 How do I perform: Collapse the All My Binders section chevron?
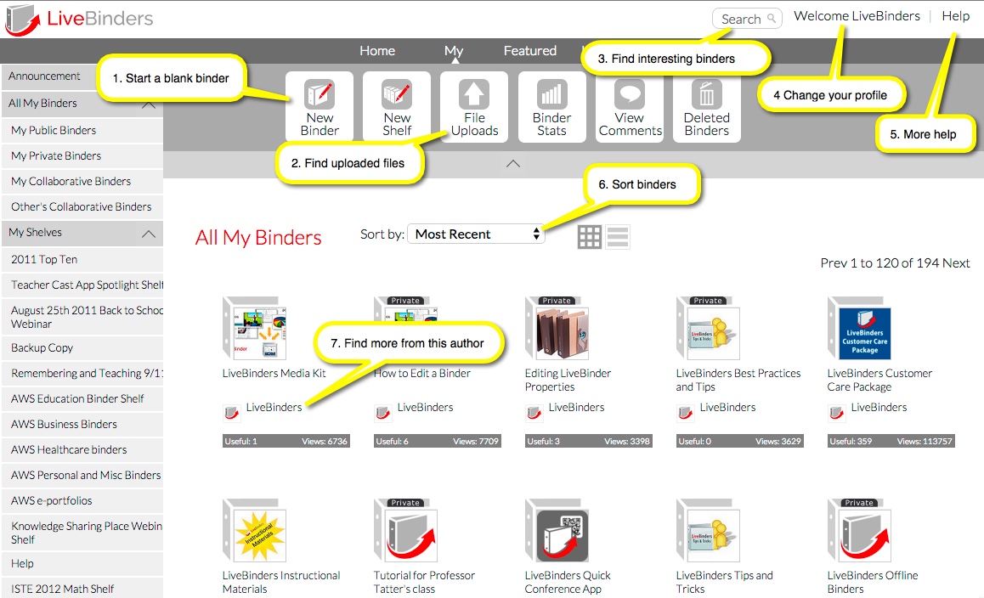point(149,104)
